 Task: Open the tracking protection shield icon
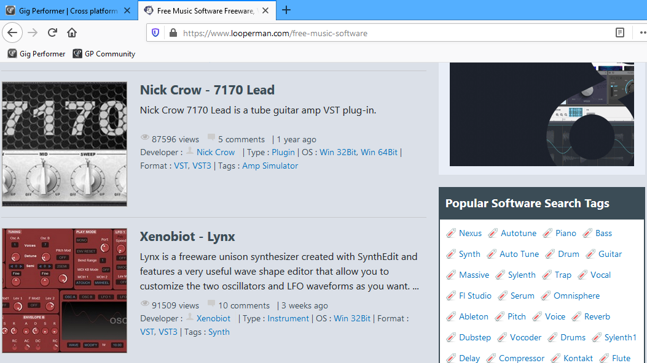pyautogui.click(x=155, y=33)
